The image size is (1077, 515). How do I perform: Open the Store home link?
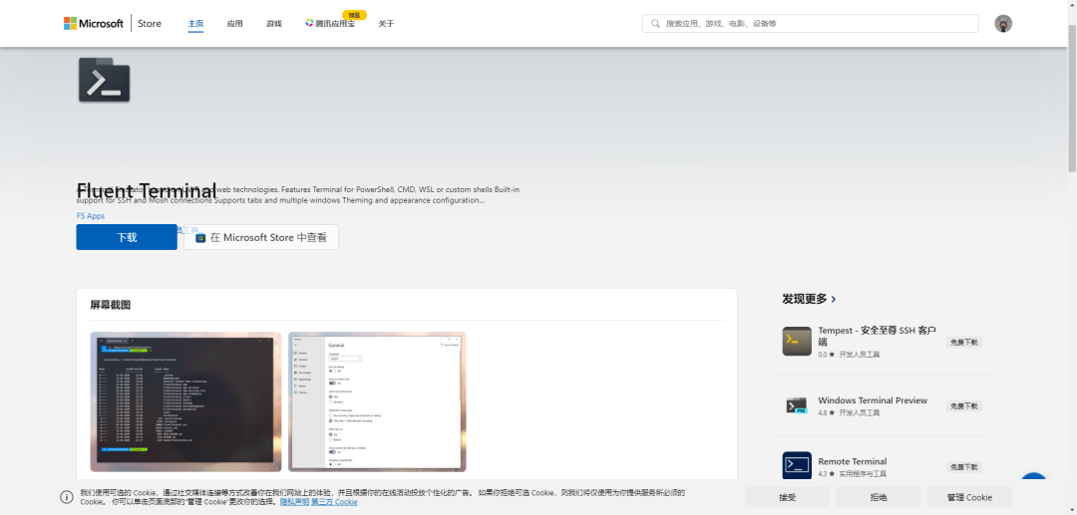(x=149, y=23)
